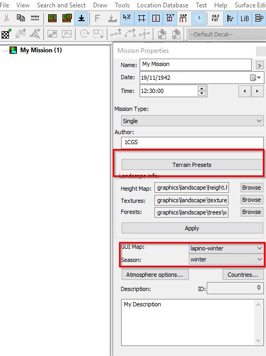Open the Draw menu
266x356 pixels.
point(100,5)
